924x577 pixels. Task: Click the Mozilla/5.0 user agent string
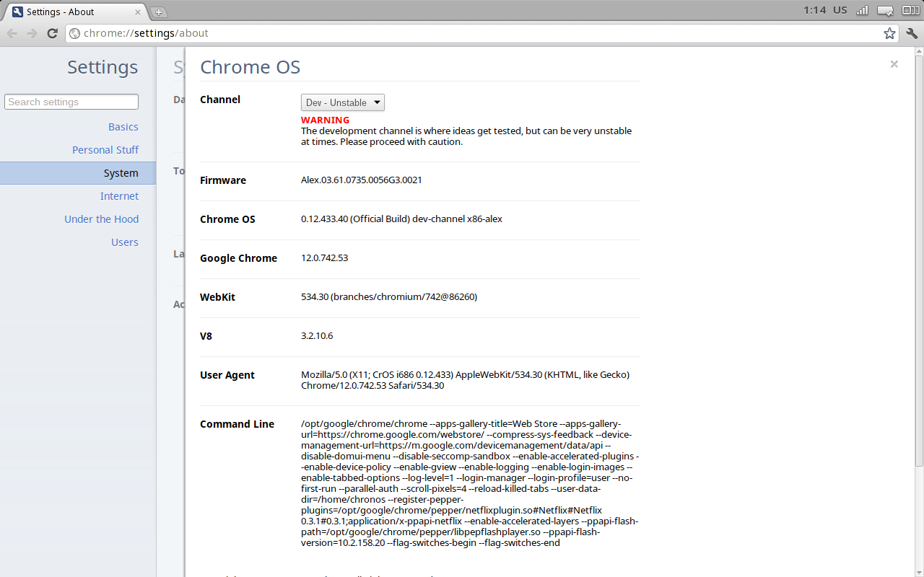[466, 380]
